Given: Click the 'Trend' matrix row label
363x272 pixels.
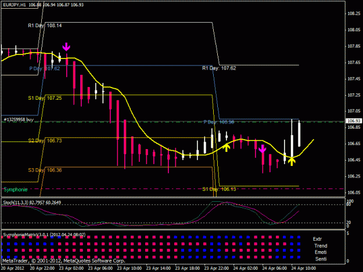Looking at the screenshot, I should click(321, 246).
